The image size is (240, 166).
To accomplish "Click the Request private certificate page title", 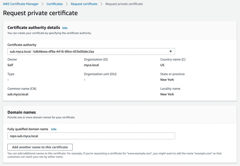I will (40, 13).
